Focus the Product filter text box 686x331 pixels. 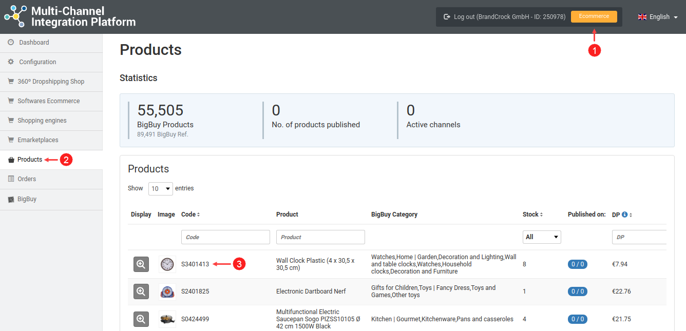(320, 237)
